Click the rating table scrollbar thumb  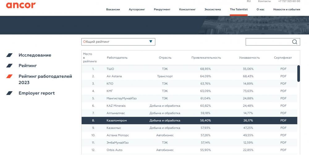pos(298,73)
